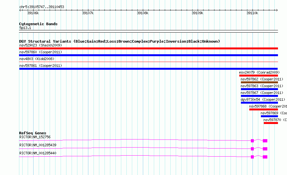The image size is (287, 175).
Task: Click the RefSeq Genes track title
Action: tap(33, 133)
